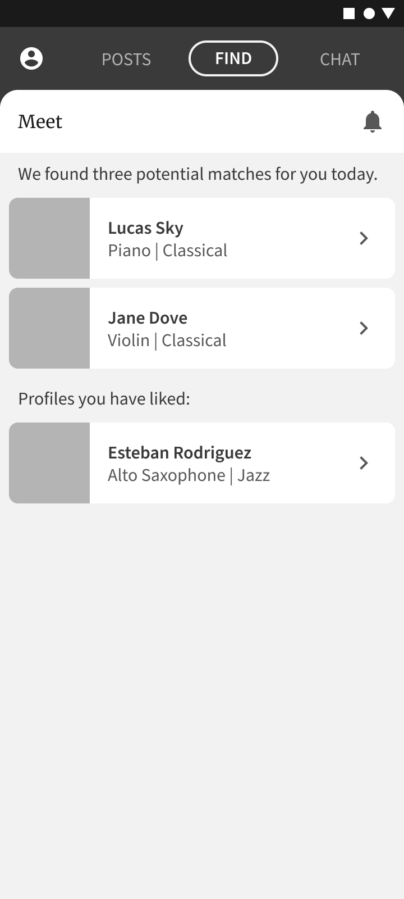
Task: Open Jane Dove's details via chevron arrow
Action: point(364,328)
